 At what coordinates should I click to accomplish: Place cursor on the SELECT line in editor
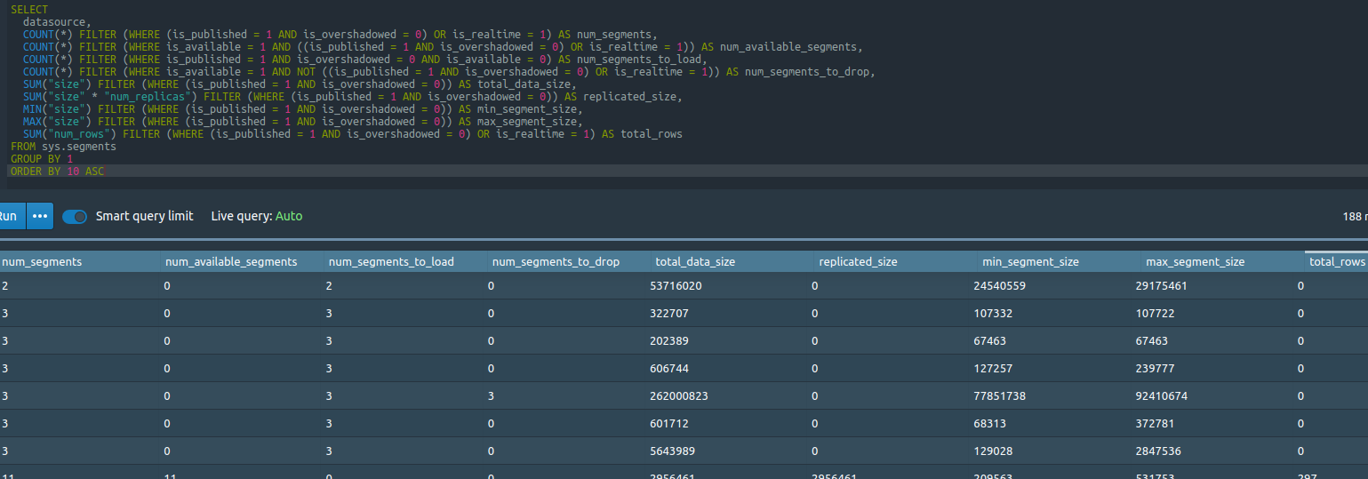[29, 9]
